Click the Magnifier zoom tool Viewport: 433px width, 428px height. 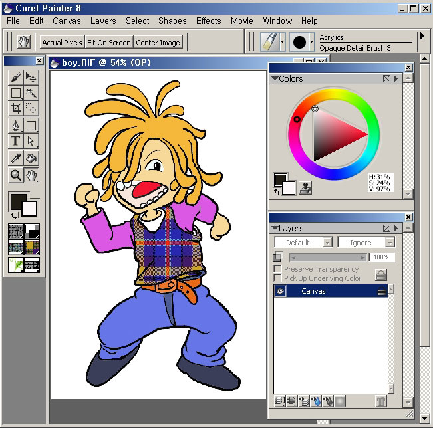[x=16, y=175]
